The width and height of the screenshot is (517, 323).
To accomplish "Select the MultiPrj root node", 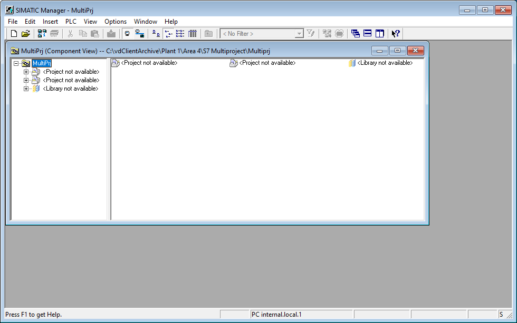I will click(x=41, y=63).
